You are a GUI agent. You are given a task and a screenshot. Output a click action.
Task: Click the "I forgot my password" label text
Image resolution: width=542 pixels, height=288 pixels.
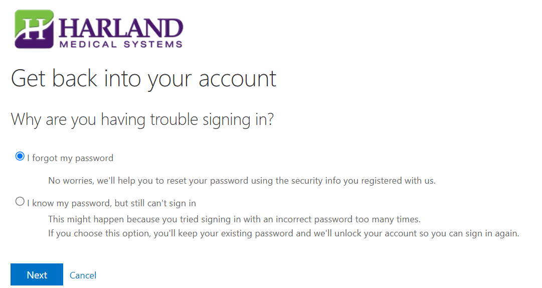pos(70,158)
